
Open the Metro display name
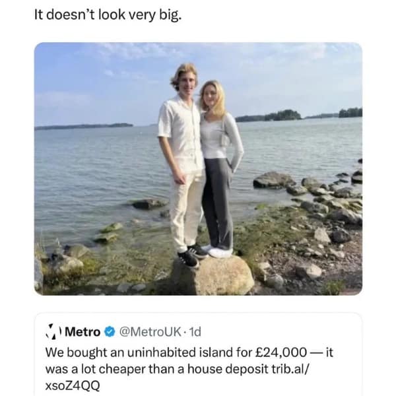[x=84, y=331]
